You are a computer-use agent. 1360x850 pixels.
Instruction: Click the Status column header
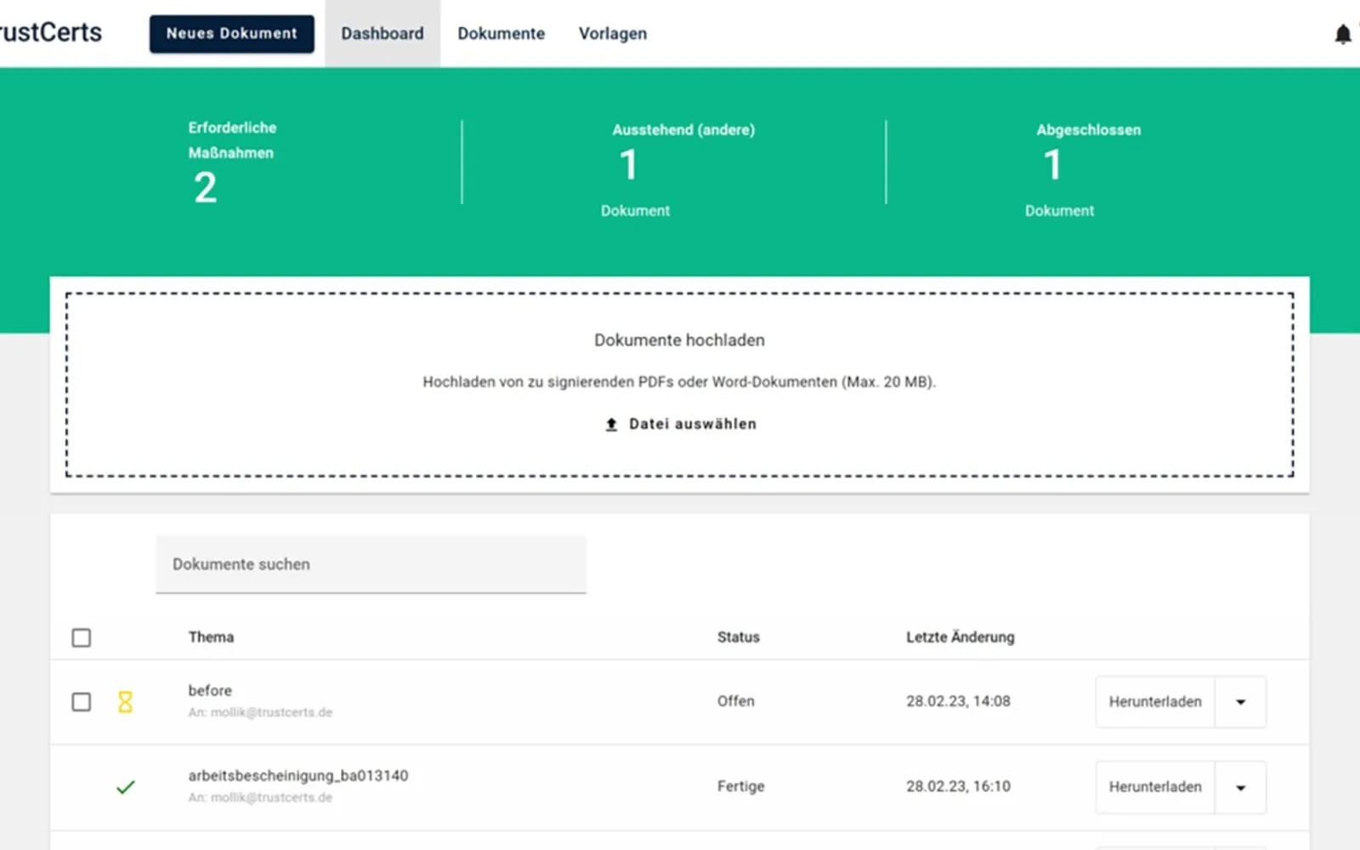pyautogui.click(x=738, y=637)
